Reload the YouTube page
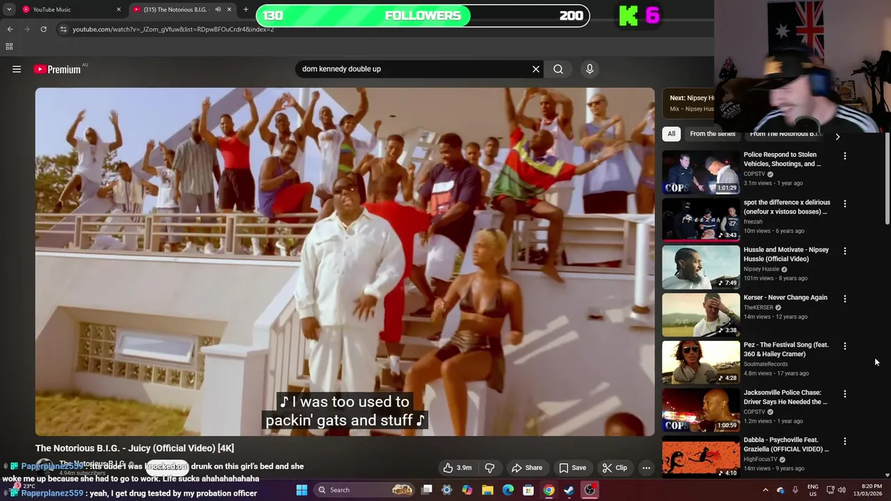Viewport: 891px width, 501px height. [x=43, y=29]
